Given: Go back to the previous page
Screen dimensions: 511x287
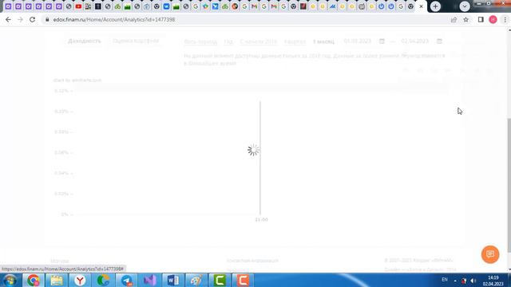Looking at the screenshot, I should click(8, 19).
